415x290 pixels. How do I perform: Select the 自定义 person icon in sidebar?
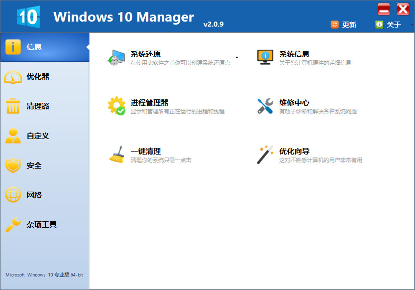click(13, 135)
